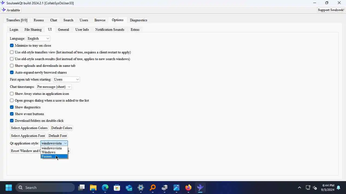Open the Login options sub-tab
Viewport: 346px width, 194px height.
[x=14, y=30]
